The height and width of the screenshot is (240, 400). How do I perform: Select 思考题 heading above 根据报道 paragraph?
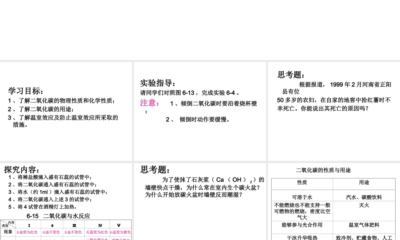pos(291,75)
